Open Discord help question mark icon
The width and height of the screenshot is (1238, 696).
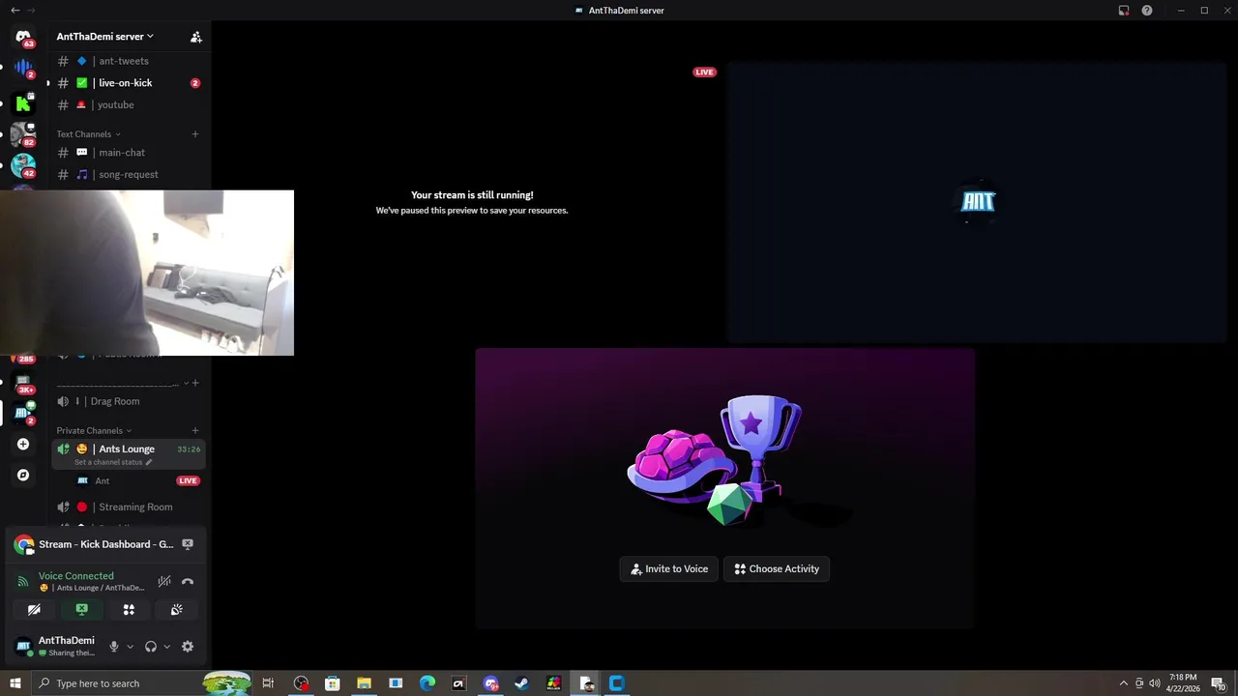pyautogui.click(x=1147, y=11)
